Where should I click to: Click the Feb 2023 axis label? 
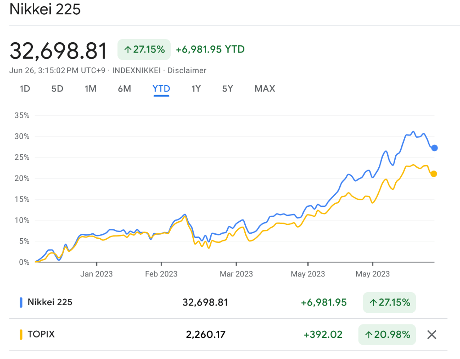coord(161,274)
